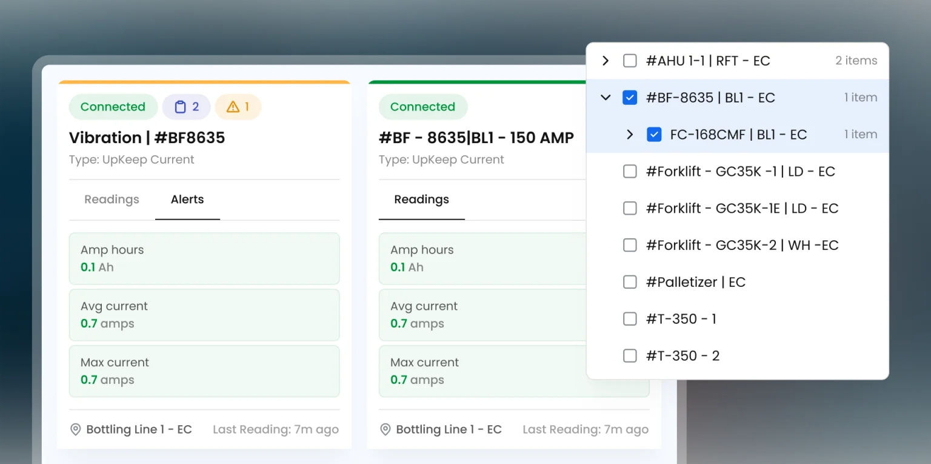Viewport: 931px width, 464px height.
Task: Click location pin icon on 150 AMP card
Action: [385, 429]
